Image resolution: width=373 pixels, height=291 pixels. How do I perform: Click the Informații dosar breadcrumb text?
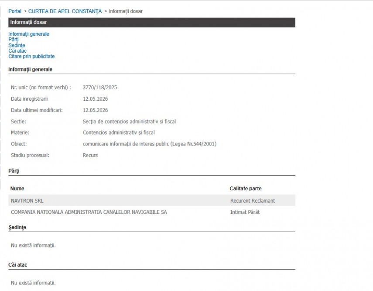[125, 11]
